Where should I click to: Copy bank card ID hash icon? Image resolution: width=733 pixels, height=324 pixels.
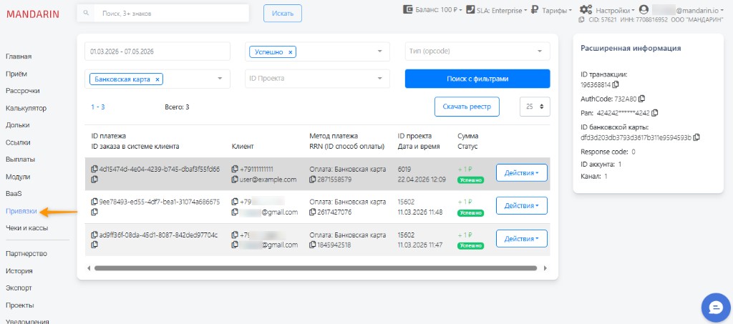696,137
